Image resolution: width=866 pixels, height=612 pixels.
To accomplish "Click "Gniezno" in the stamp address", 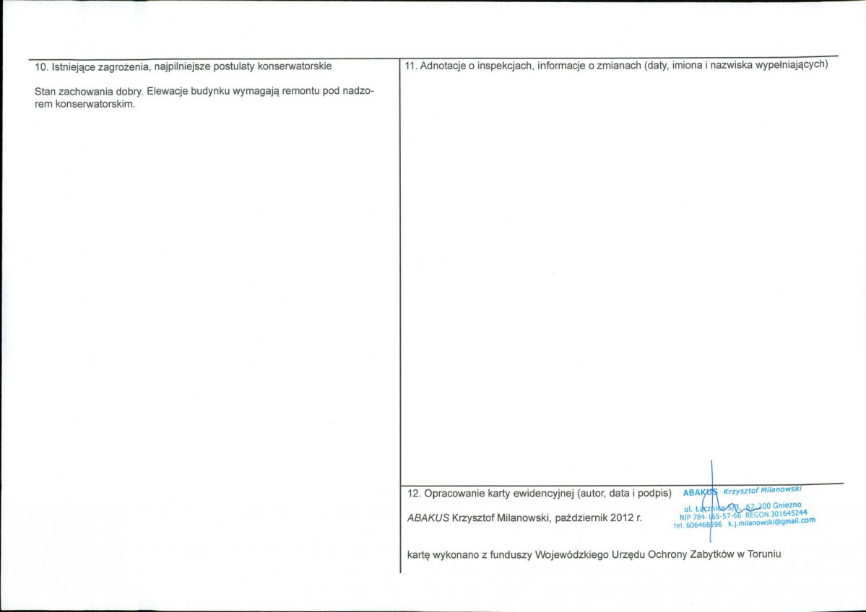I will (787, 504).
